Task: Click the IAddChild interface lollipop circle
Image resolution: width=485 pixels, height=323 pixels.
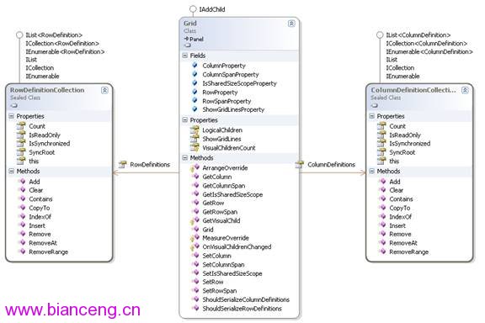Action: tap(193, 9)
